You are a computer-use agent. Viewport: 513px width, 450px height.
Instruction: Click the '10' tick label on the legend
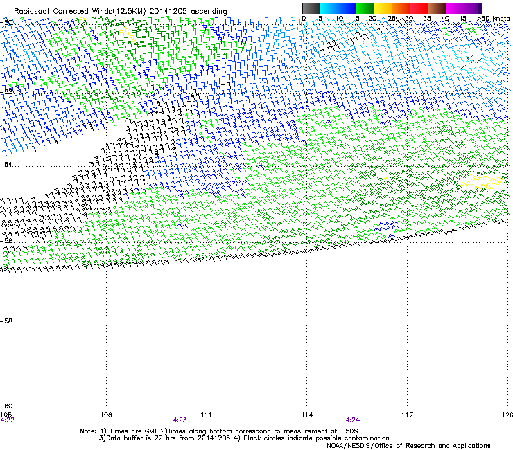pyautogui.click(x=339, y=19)
